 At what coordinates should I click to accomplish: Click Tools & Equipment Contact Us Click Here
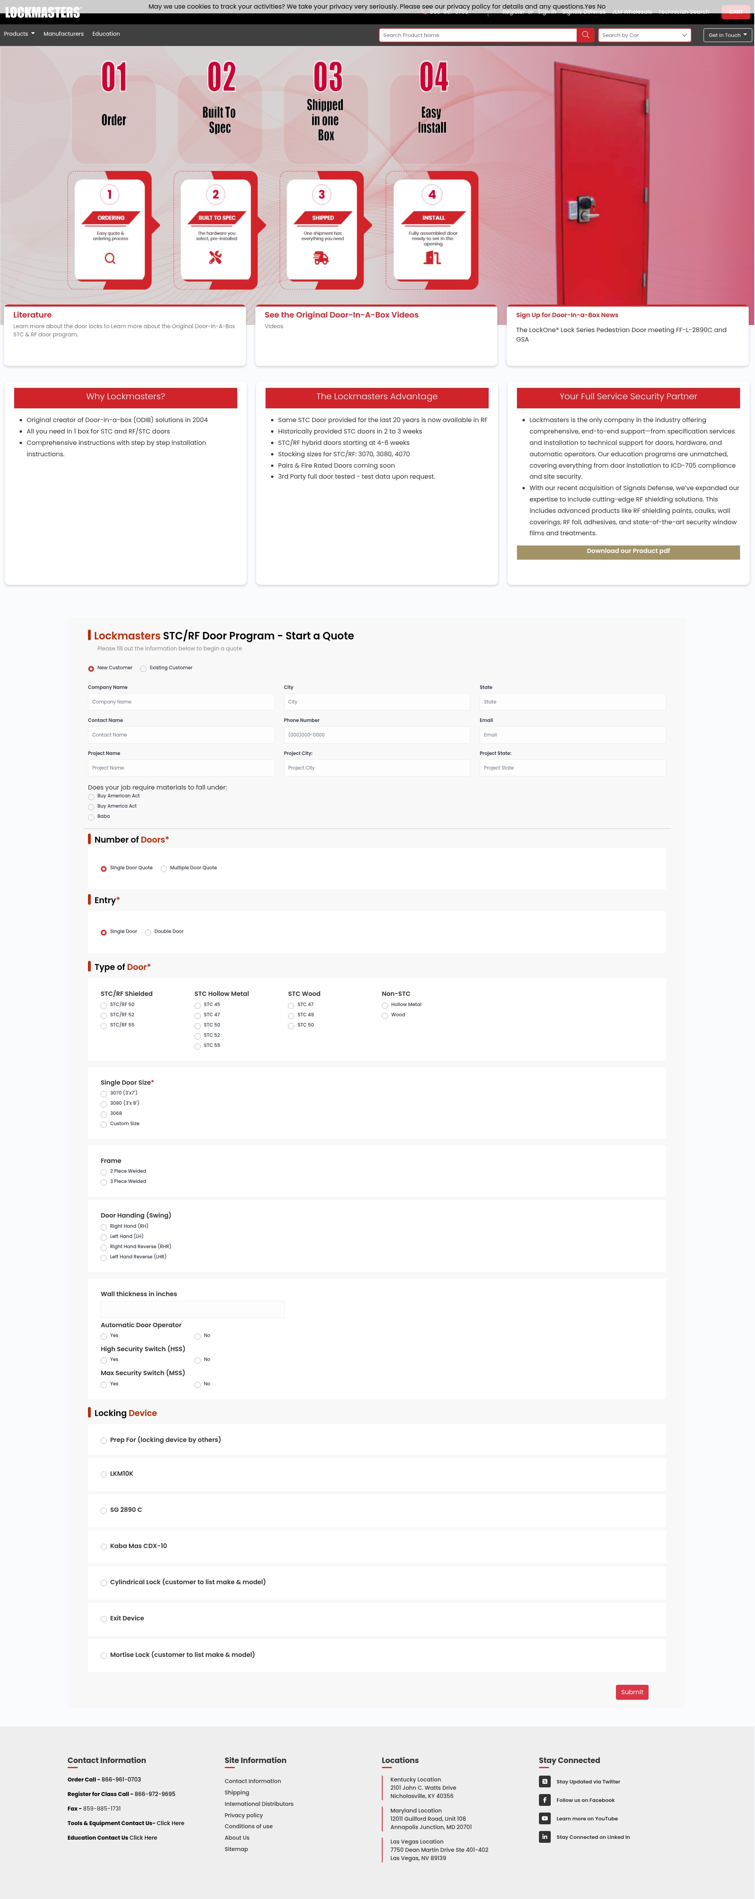170,1823
